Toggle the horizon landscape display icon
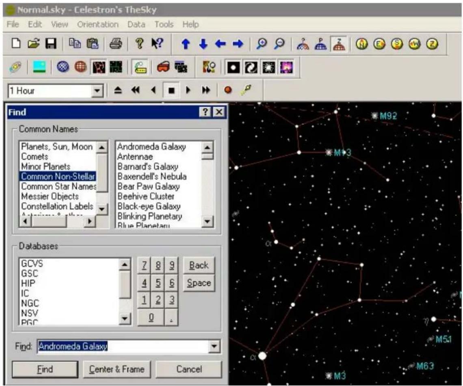 pyautogui.click(x=39, y=67)
